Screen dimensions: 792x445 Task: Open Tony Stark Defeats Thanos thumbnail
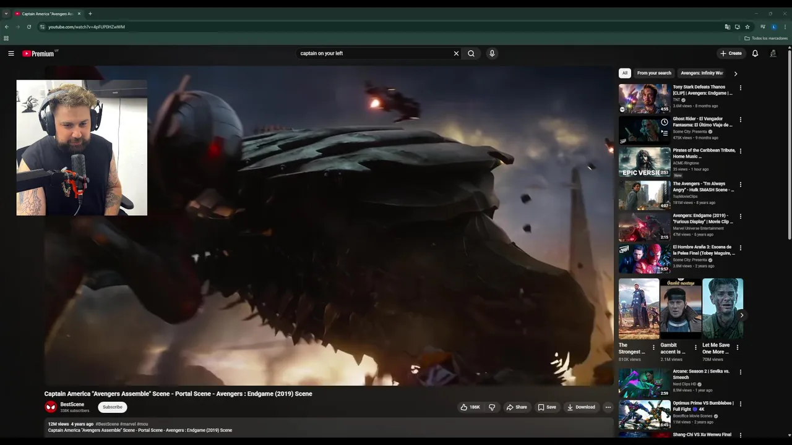coord(644,98)
